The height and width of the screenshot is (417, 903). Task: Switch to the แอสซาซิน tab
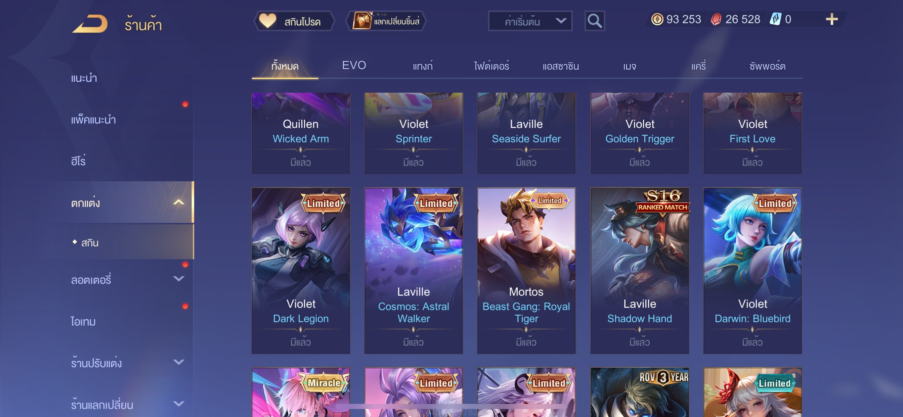[561, 66]
